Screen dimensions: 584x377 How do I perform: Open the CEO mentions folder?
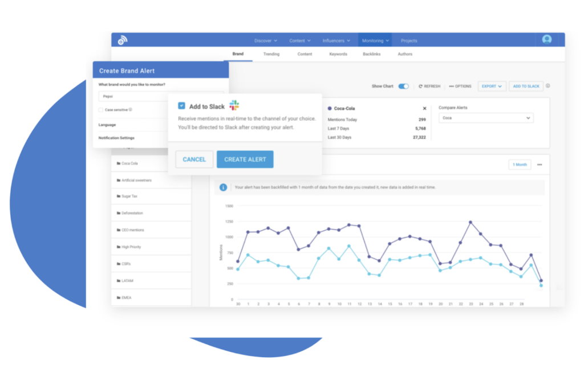click(x=151, y=230)
